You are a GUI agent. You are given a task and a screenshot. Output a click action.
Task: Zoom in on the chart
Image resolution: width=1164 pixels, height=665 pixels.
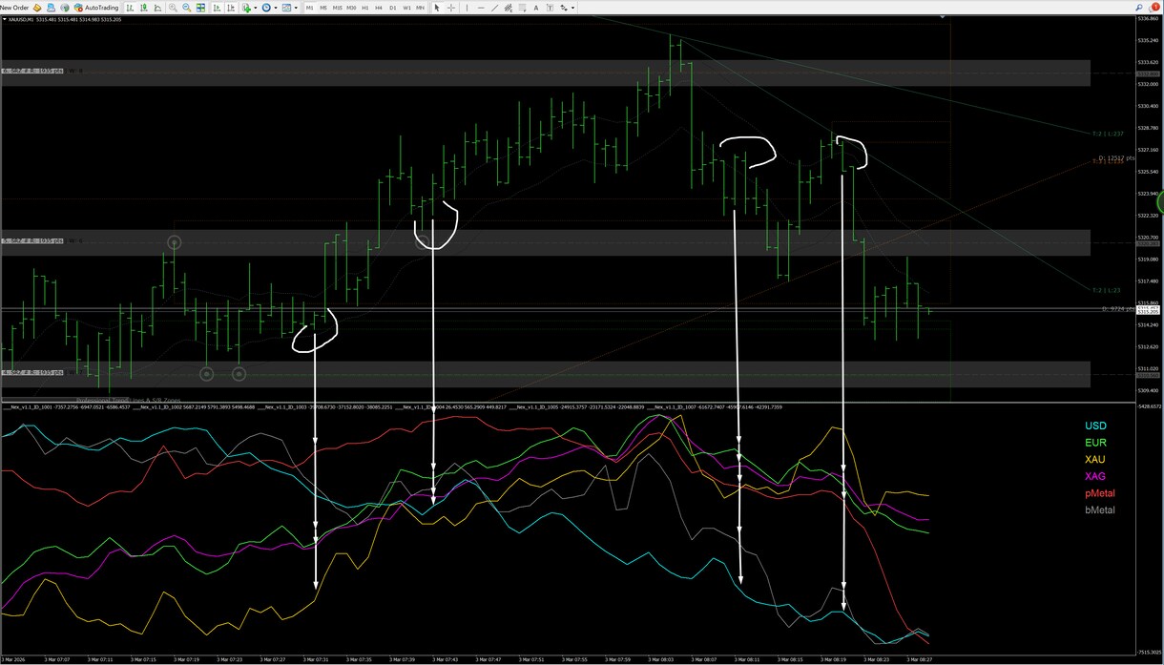173,8
